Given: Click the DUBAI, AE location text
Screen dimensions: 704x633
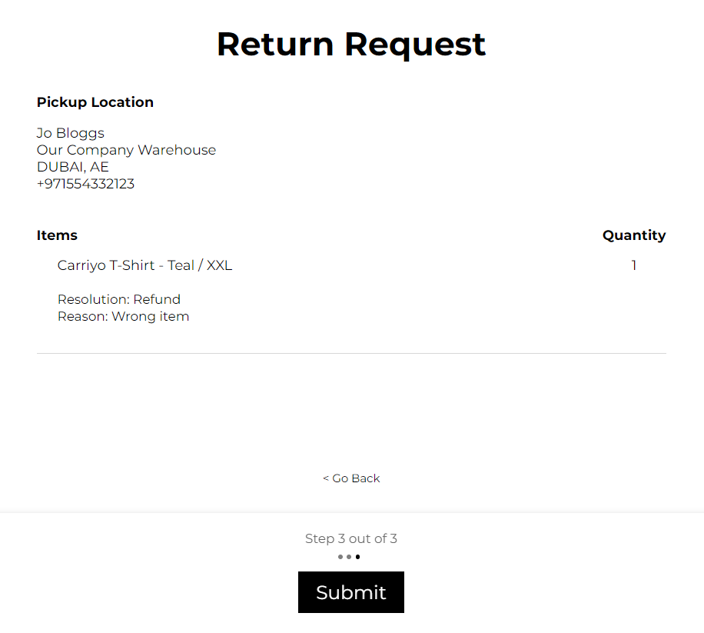Looking at the screenshot, I should (73, 167).
